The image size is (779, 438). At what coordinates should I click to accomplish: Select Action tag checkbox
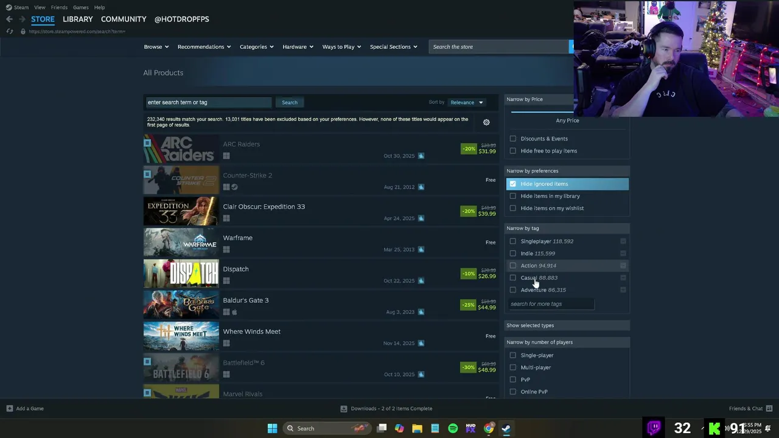pos(512,265)
